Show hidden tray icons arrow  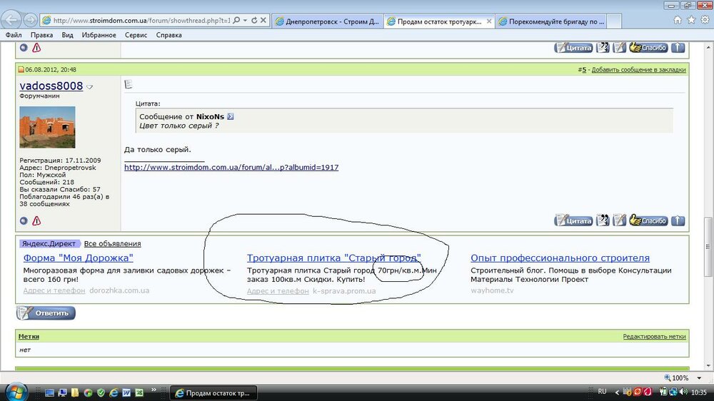tap(617, 392)
